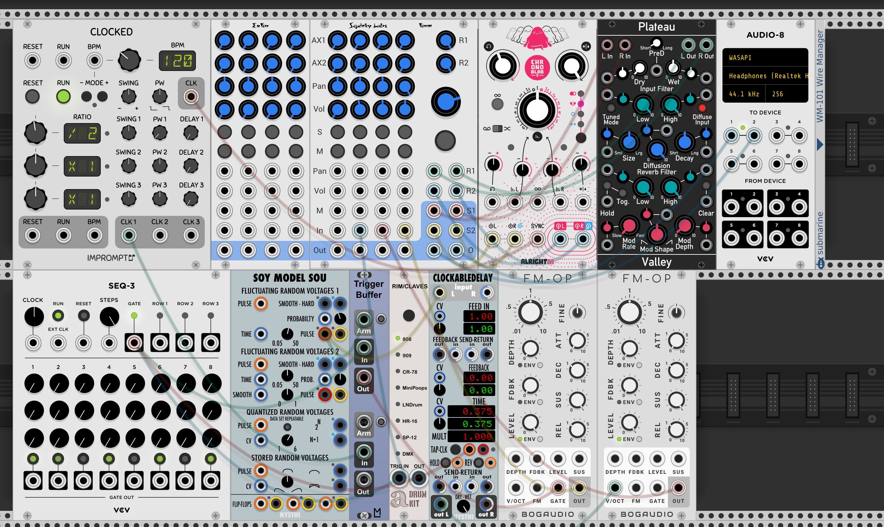Screen dimensions: 884x527
Task: Click the out L jack on CLOCKABLEDELAY
Action: (441, 504)
